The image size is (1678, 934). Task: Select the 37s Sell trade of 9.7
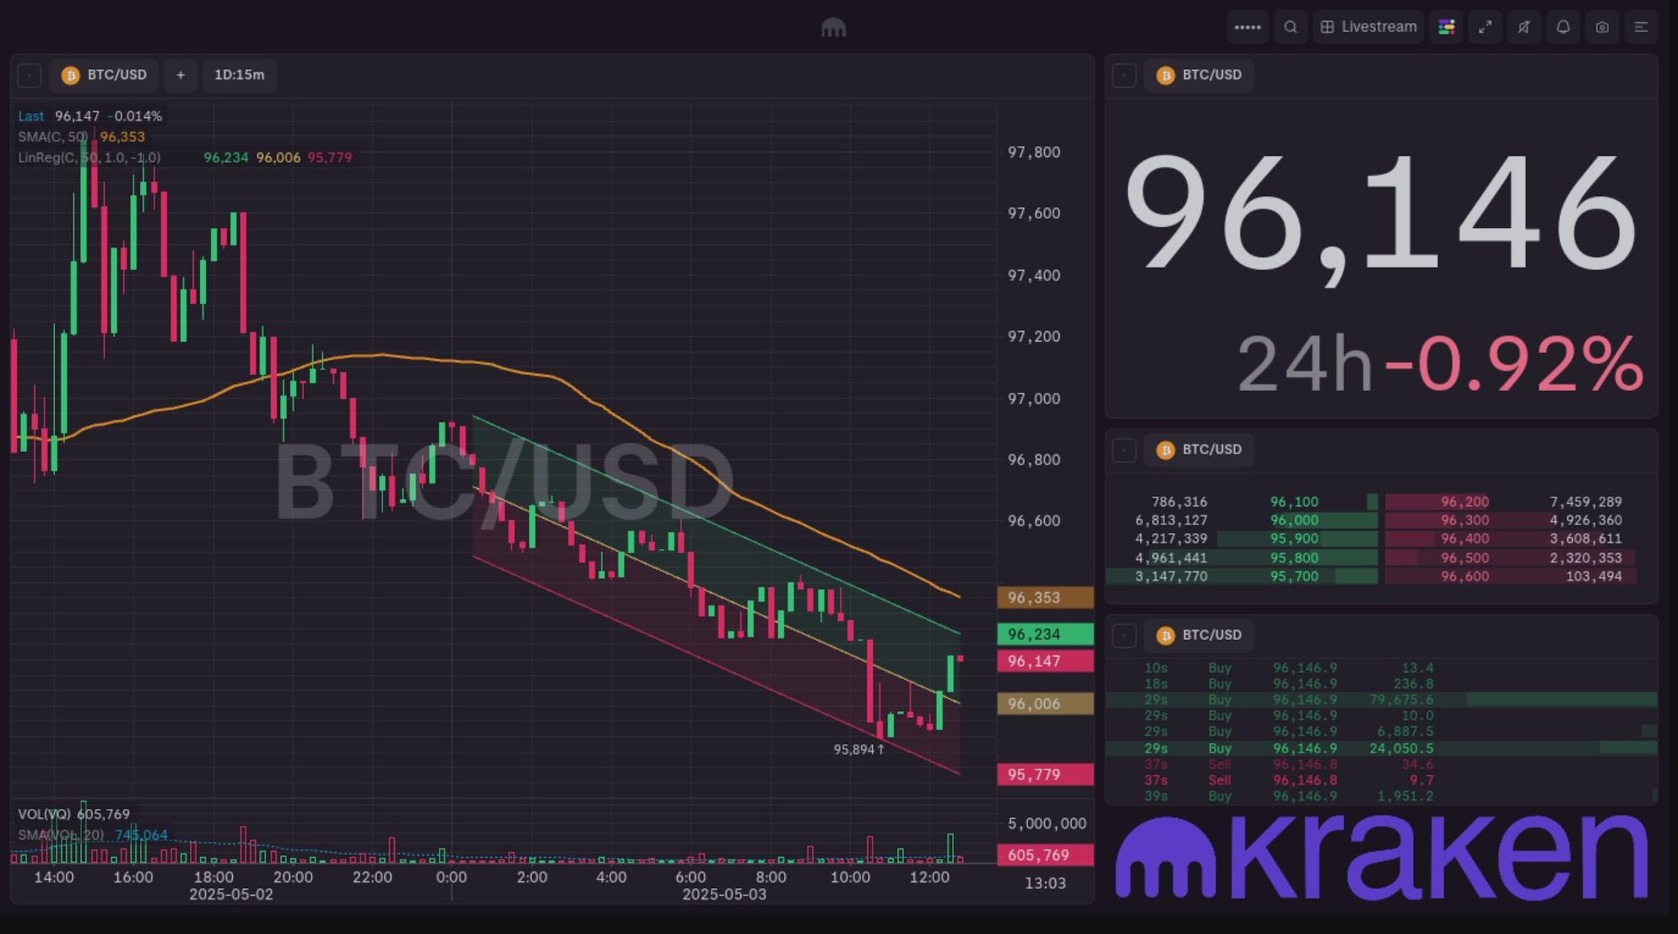point(1381,780)
